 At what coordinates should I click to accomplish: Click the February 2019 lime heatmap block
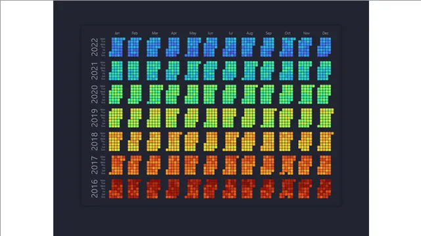pos(134,118)
